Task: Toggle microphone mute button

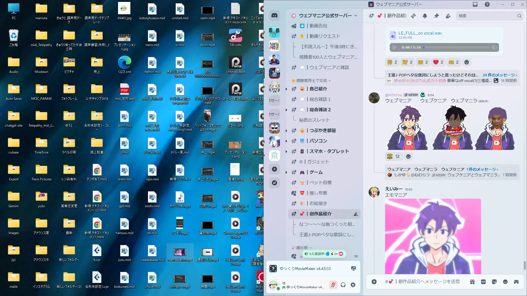Action: click(333, 285)
